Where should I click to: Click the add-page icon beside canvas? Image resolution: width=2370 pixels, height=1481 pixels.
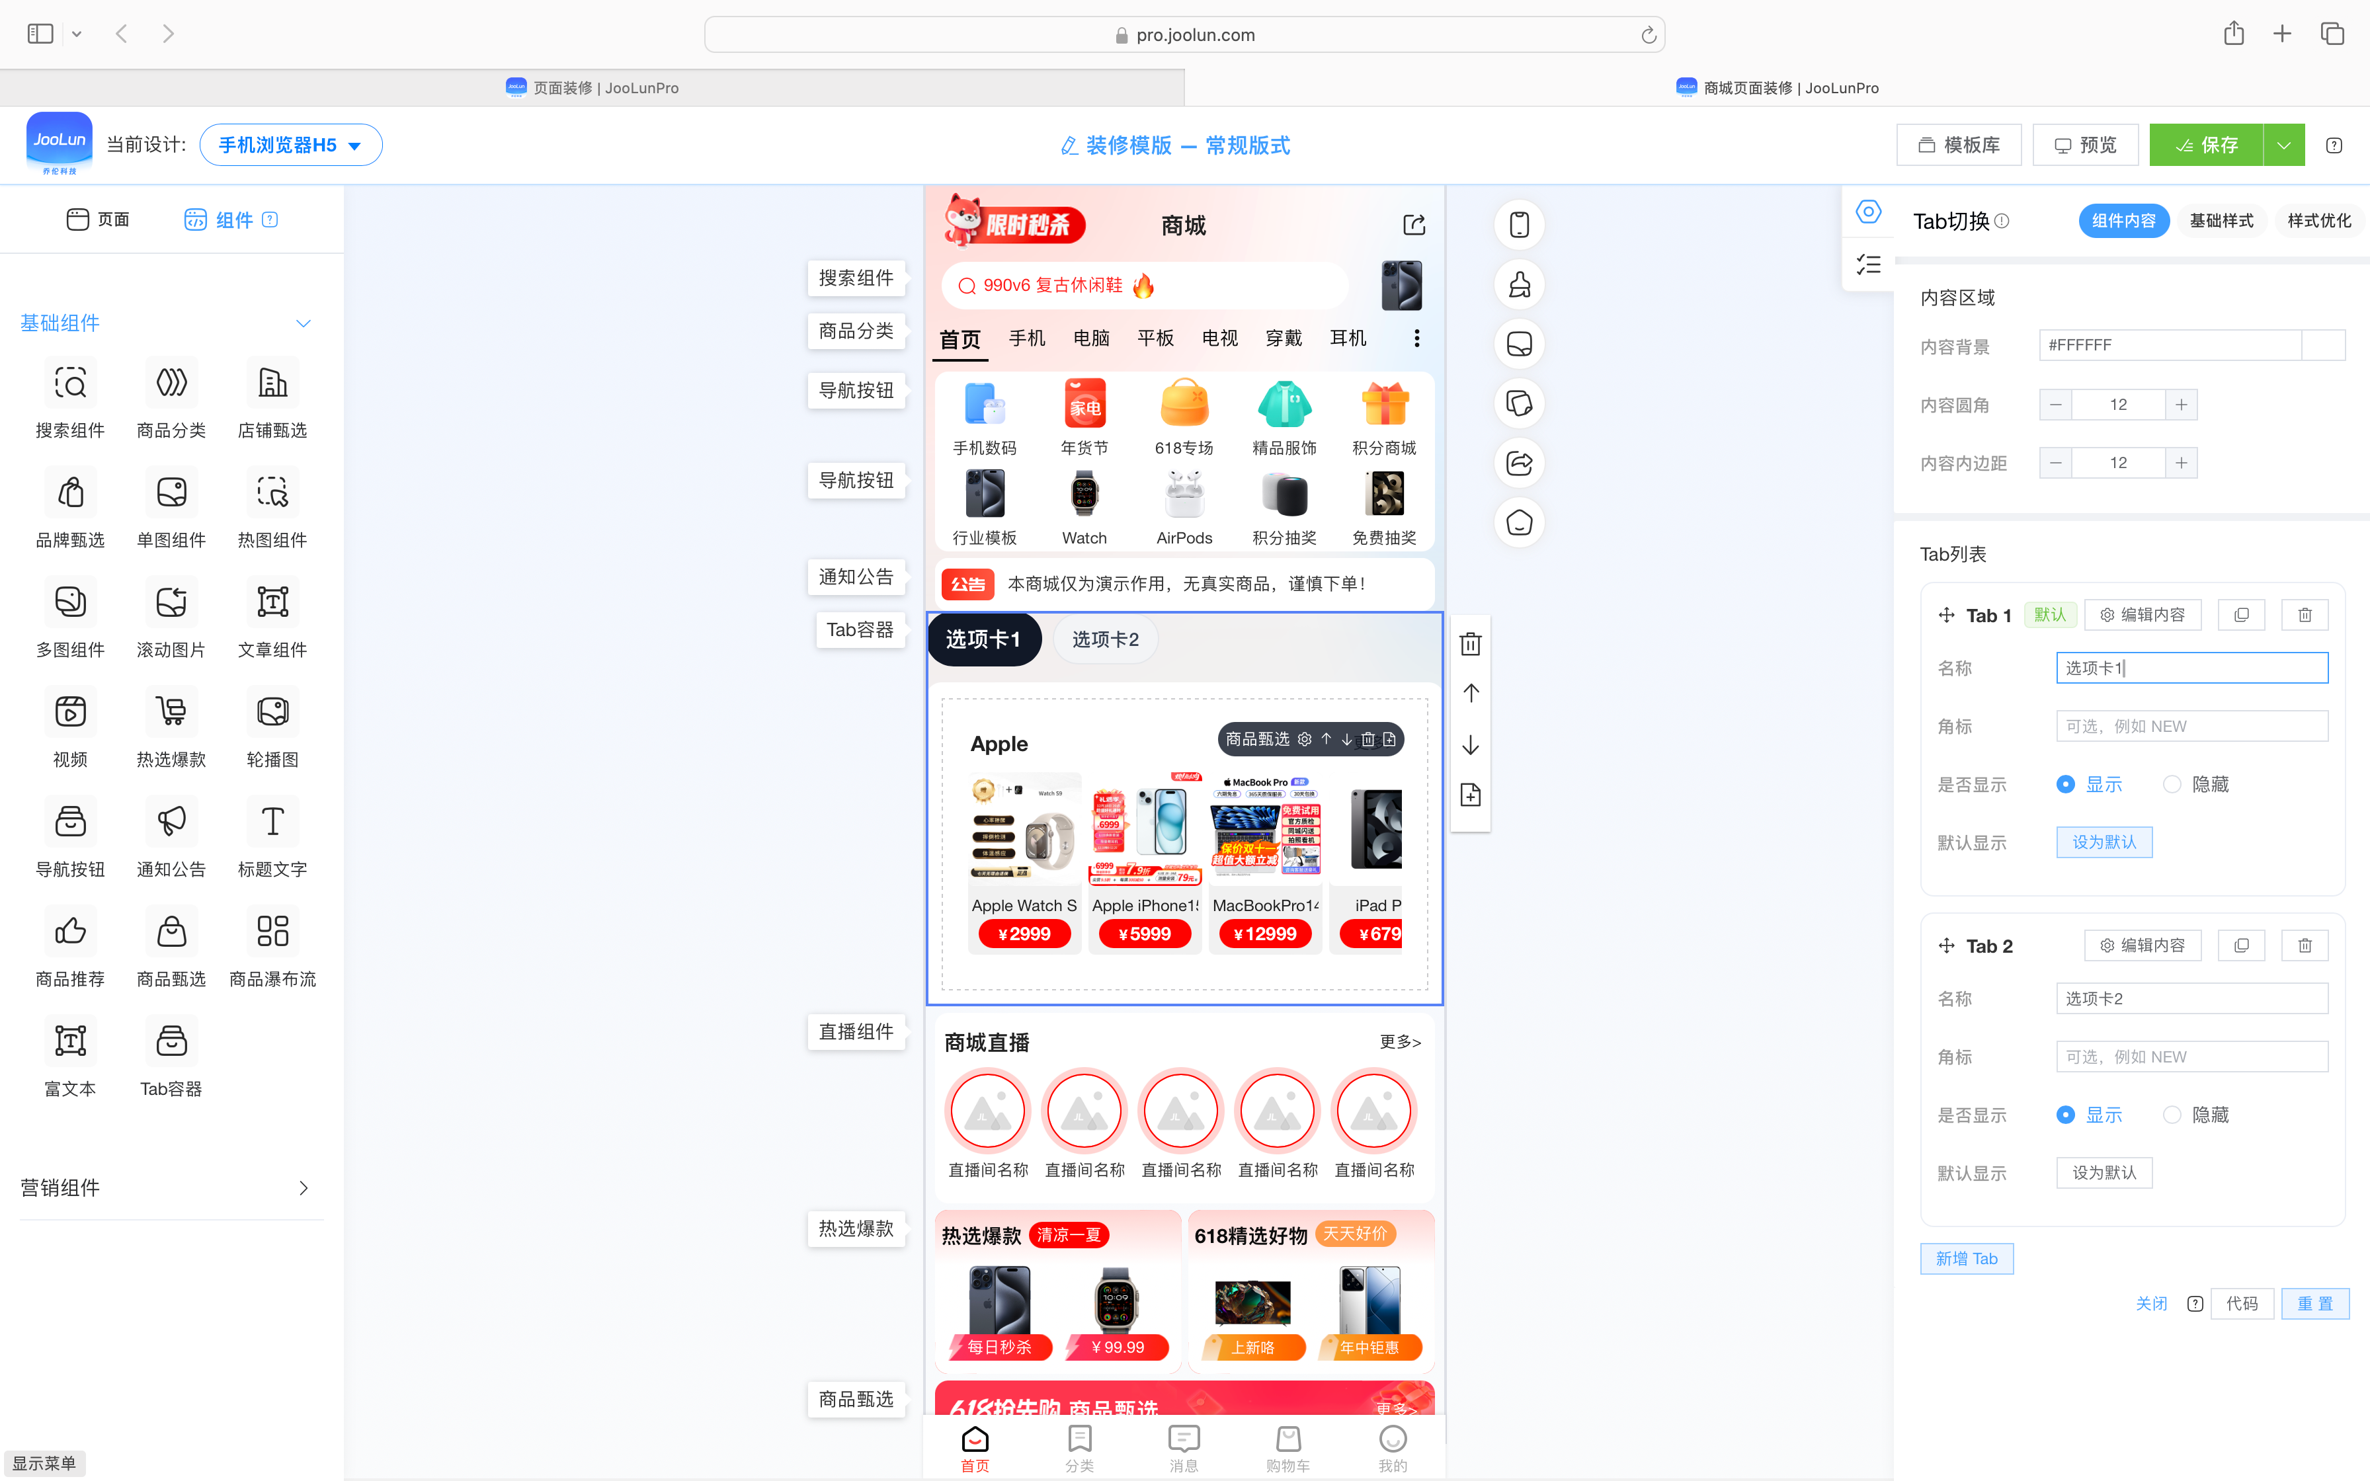click(1470, 795)
